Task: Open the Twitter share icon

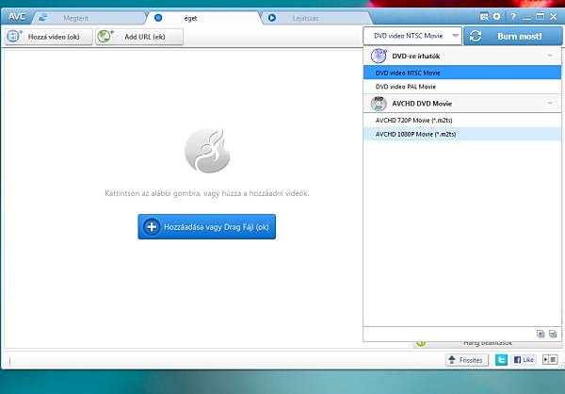Action: point(501,360)
